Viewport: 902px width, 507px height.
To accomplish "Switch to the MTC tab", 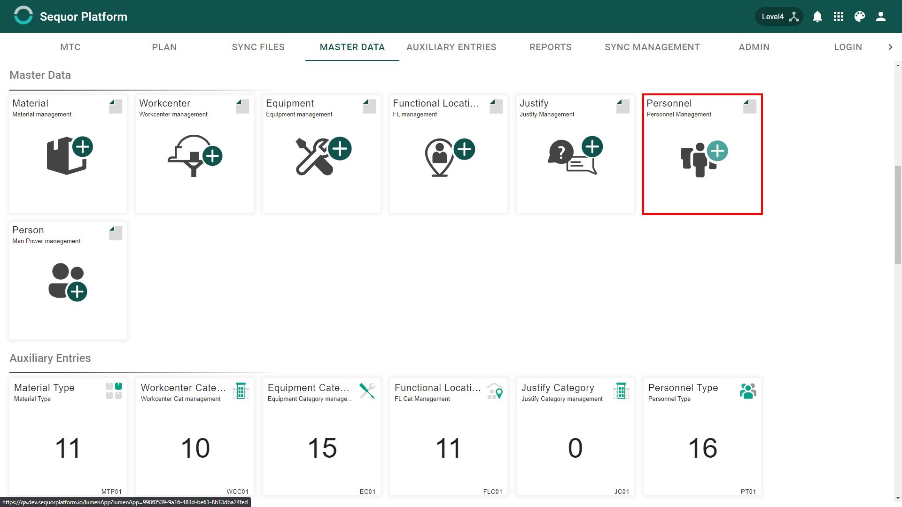I will point(70,47).
